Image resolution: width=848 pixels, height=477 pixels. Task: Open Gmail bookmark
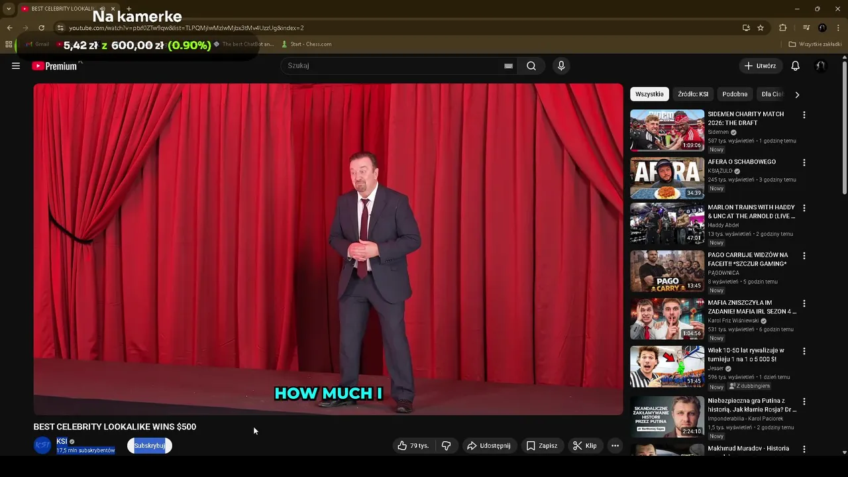37,44
